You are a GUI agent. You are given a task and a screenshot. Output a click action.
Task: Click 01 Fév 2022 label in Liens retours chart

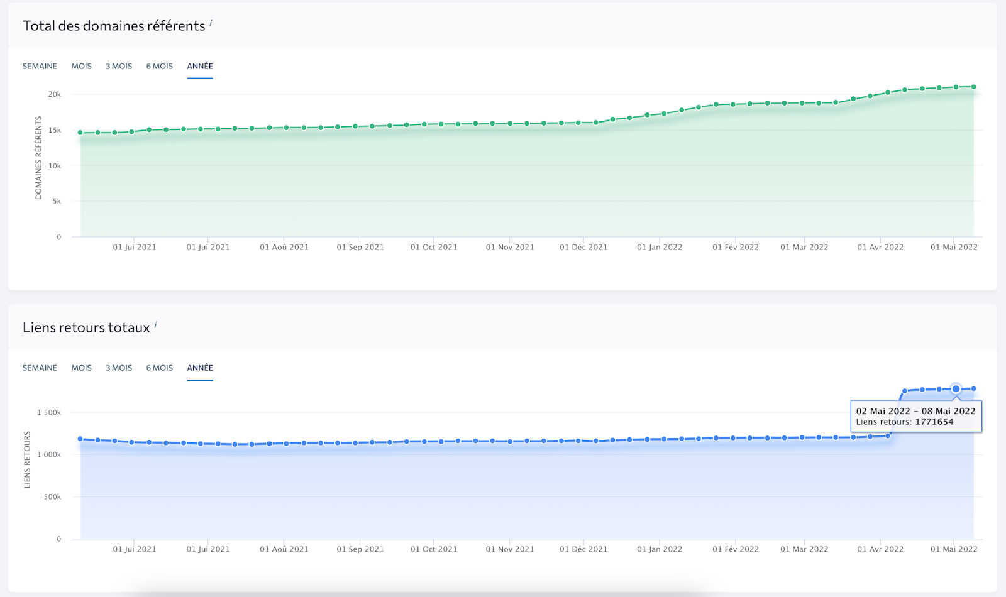[x=736, y=549]
